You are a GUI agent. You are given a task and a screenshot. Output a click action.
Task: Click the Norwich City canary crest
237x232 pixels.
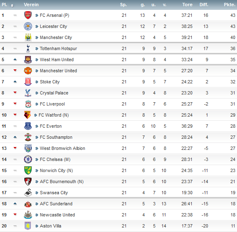(x=28, y=170)
